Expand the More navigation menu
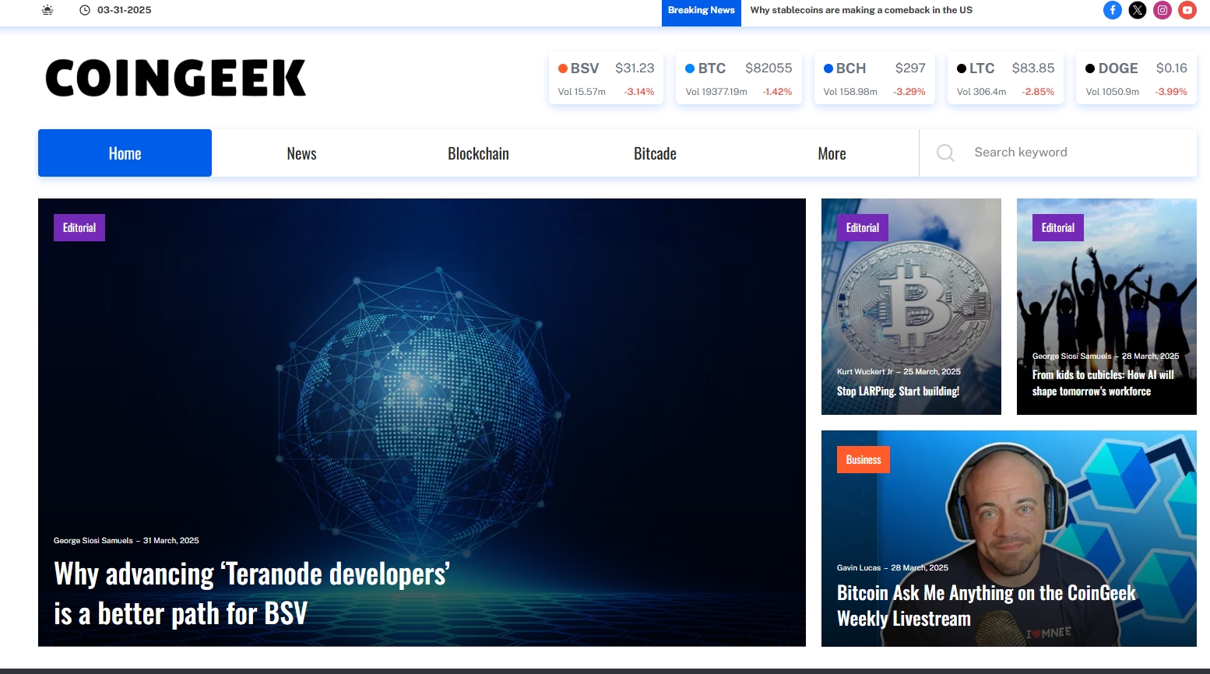1210x674 pixels. [x=831, y=153]
